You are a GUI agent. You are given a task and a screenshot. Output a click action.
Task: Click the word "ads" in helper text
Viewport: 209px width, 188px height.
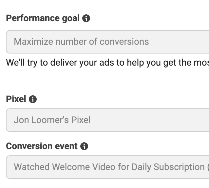tap(107, 63)
